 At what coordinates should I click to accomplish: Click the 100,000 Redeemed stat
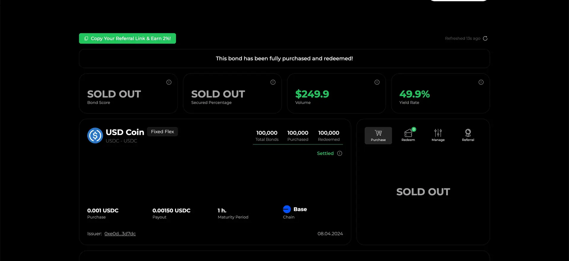point(329,136)
